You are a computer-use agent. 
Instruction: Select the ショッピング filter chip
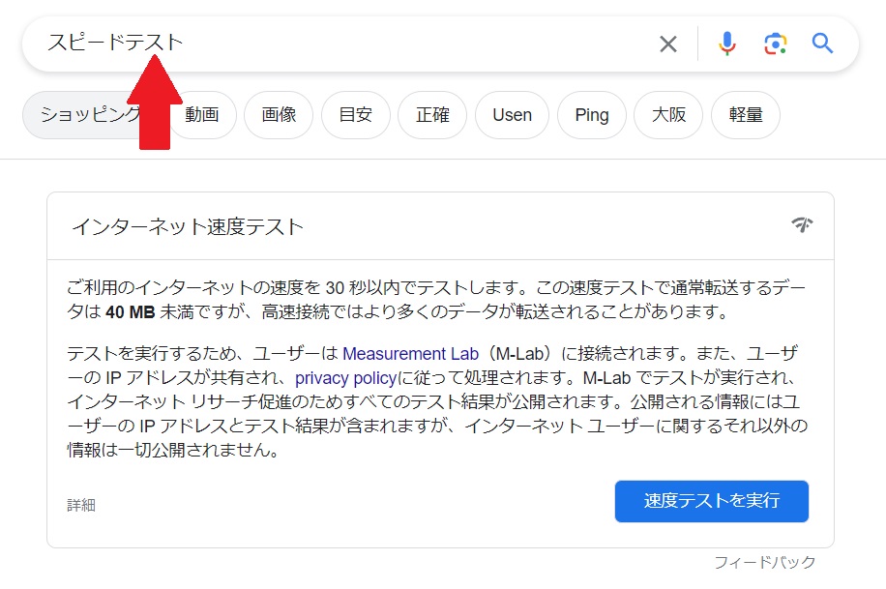[85, 115]
